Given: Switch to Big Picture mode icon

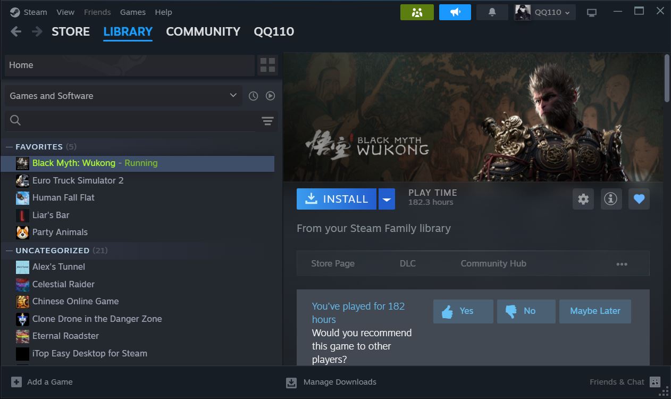Looking at the screenshot, I should (592, 12).
